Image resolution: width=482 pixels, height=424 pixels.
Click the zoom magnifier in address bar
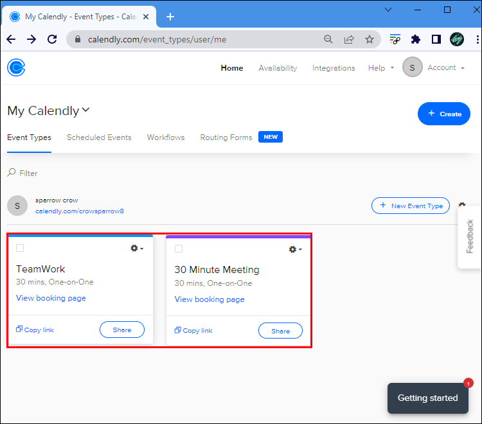click(x=328, y=39)
